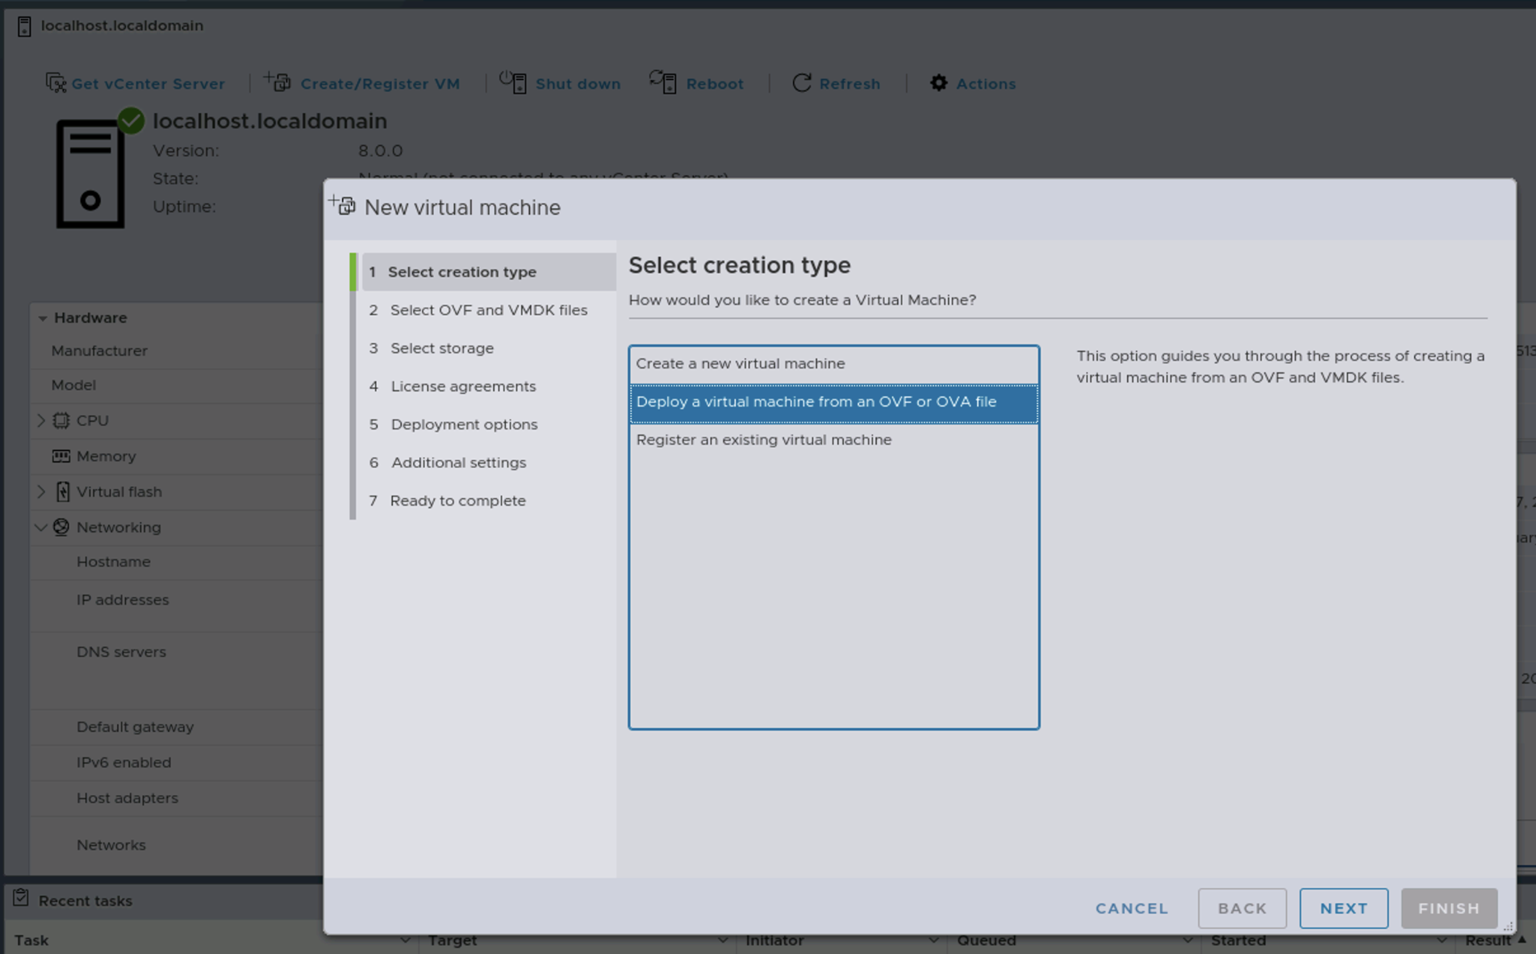Expand the Virtual flash row

click(41, 492)
